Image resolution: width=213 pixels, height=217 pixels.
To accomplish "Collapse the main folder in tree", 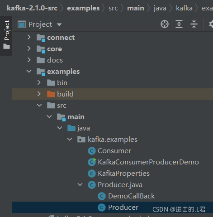I will (x=49, y=116).
